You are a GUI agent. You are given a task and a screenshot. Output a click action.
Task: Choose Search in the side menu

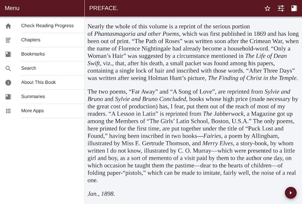(29, 68)
